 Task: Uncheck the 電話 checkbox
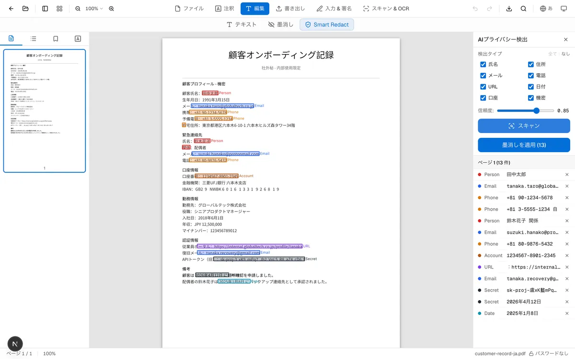(x=531, y=76)
